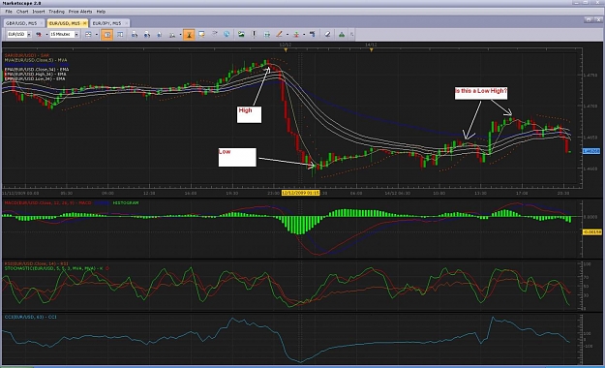The image size is (605, 368).
Task: Click the yellow note label toolbar icon
Action: (x=201, y=34)
